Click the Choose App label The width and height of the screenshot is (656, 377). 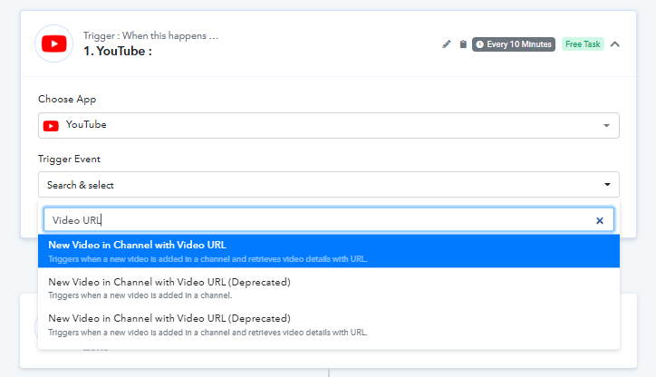[67, 99]
